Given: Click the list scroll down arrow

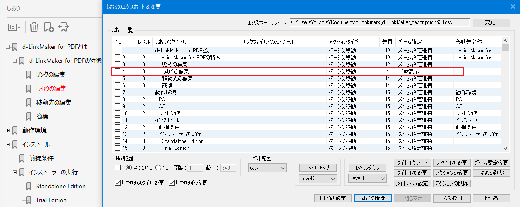Looking at the screenshot, I should (505, 149).
